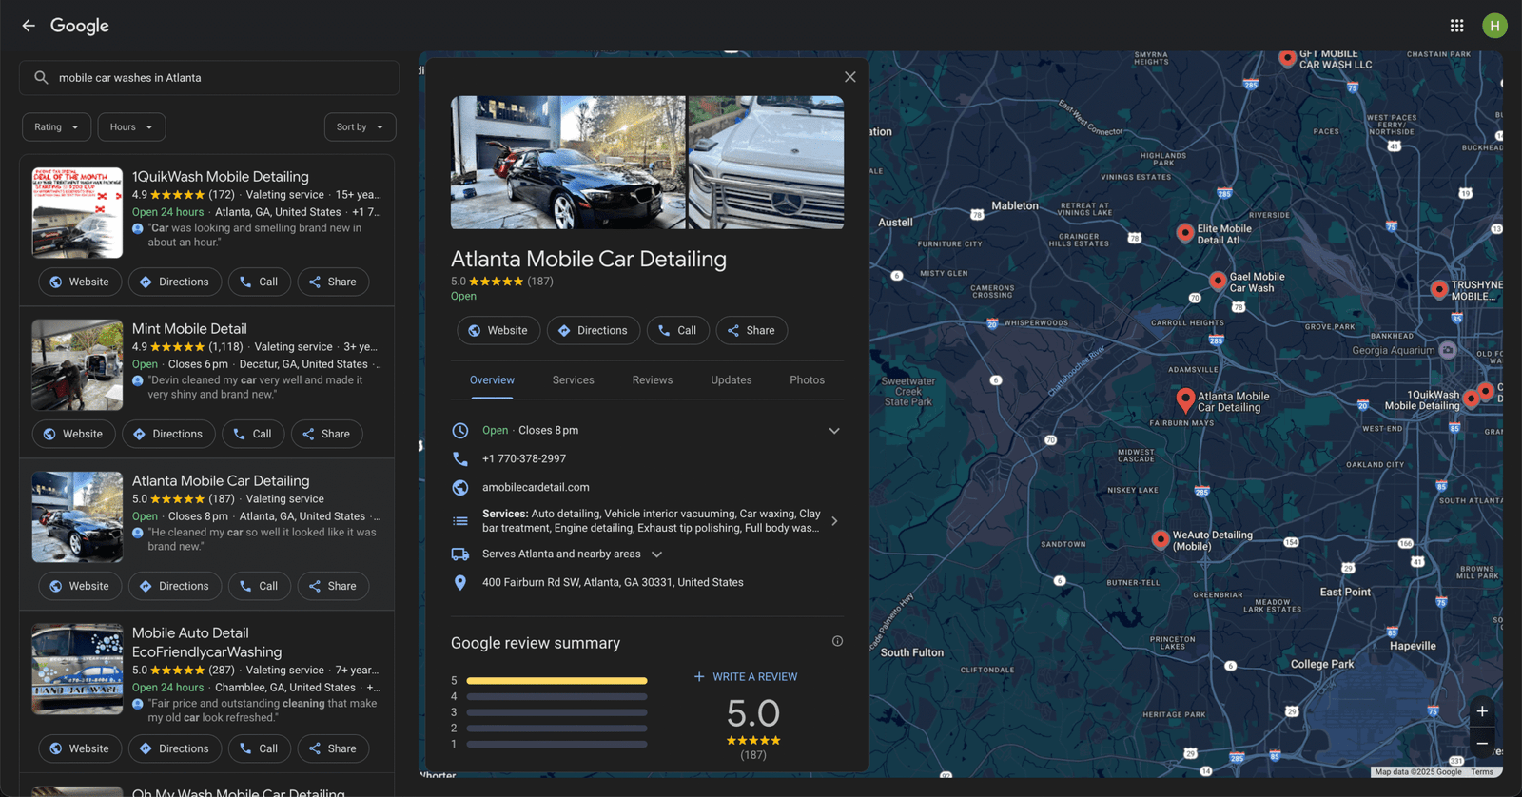Open the Mint Mobile Detail listing thumbnail
This screenshot has width=1522, height=797.
pos(77,365)
